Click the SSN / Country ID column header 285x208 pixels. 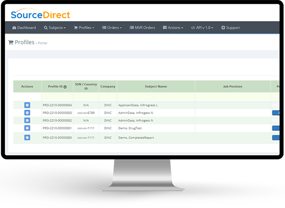coord(86,86)
